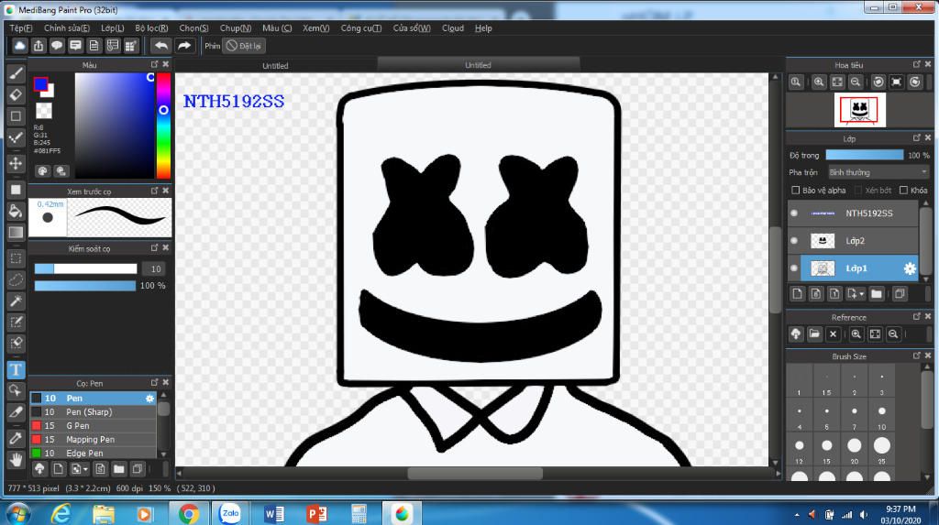Switch to the first Untitled tab

[x=275, y=65]
